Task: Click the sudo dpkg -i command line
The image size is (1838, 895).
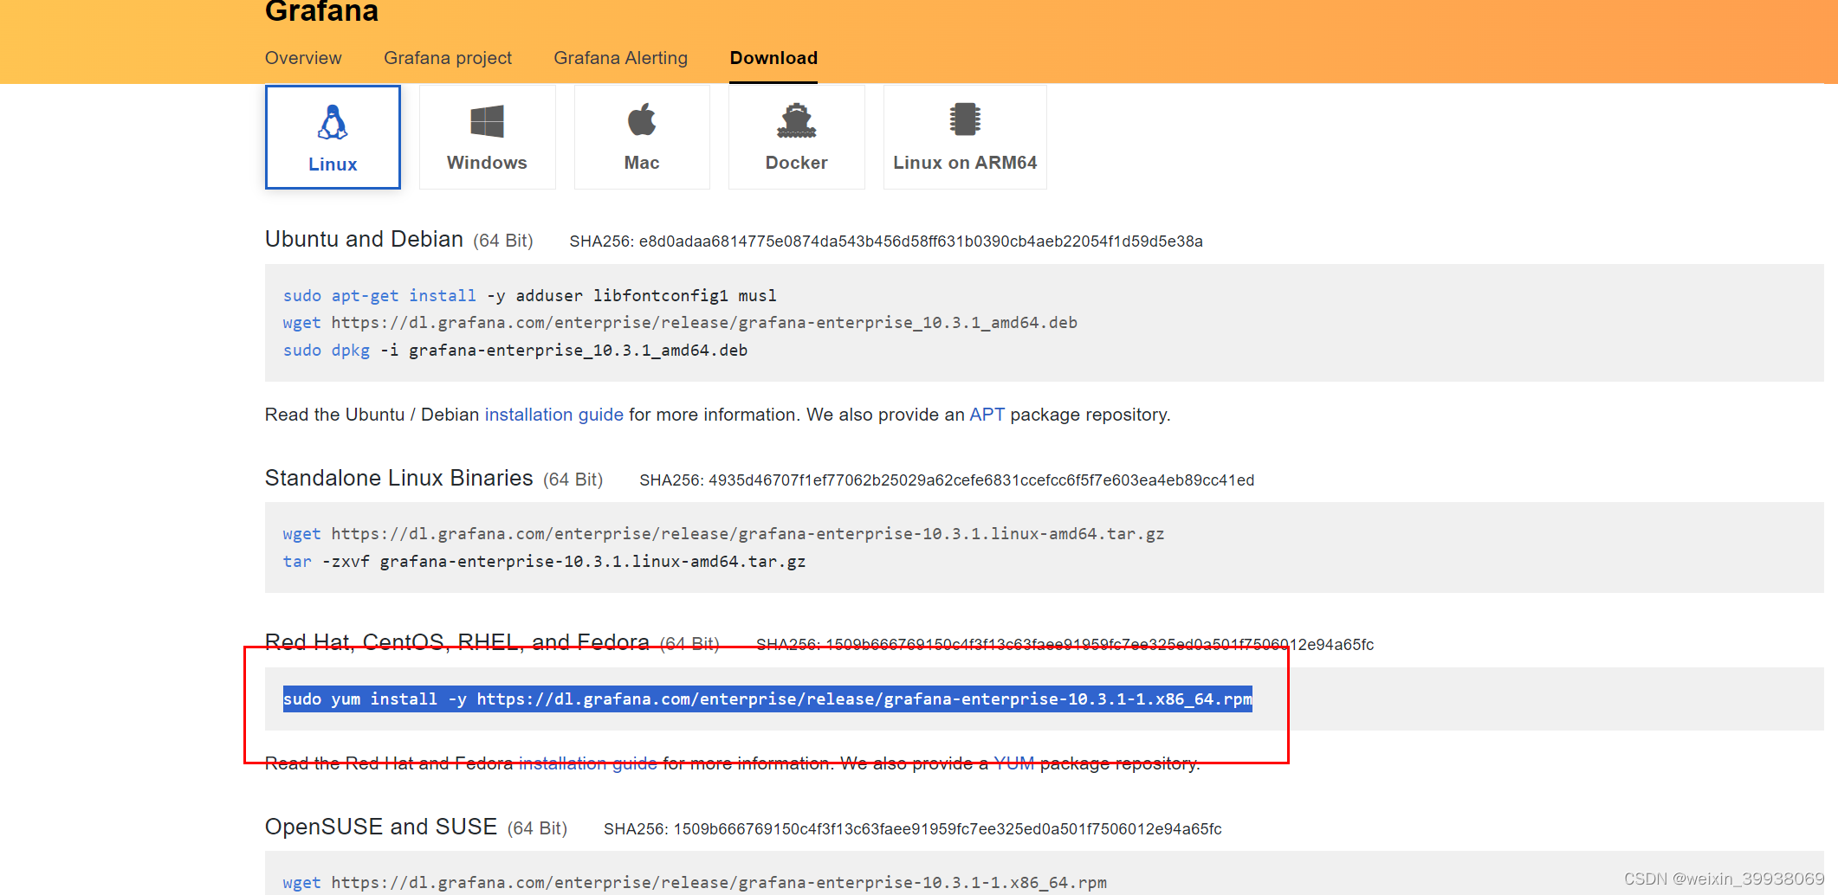Action: tap(515, 351)
